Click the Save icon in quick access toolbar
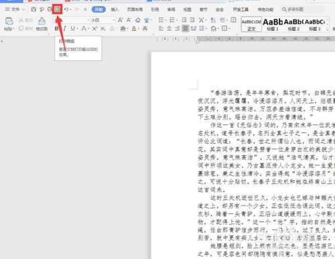 coord(33,9)
